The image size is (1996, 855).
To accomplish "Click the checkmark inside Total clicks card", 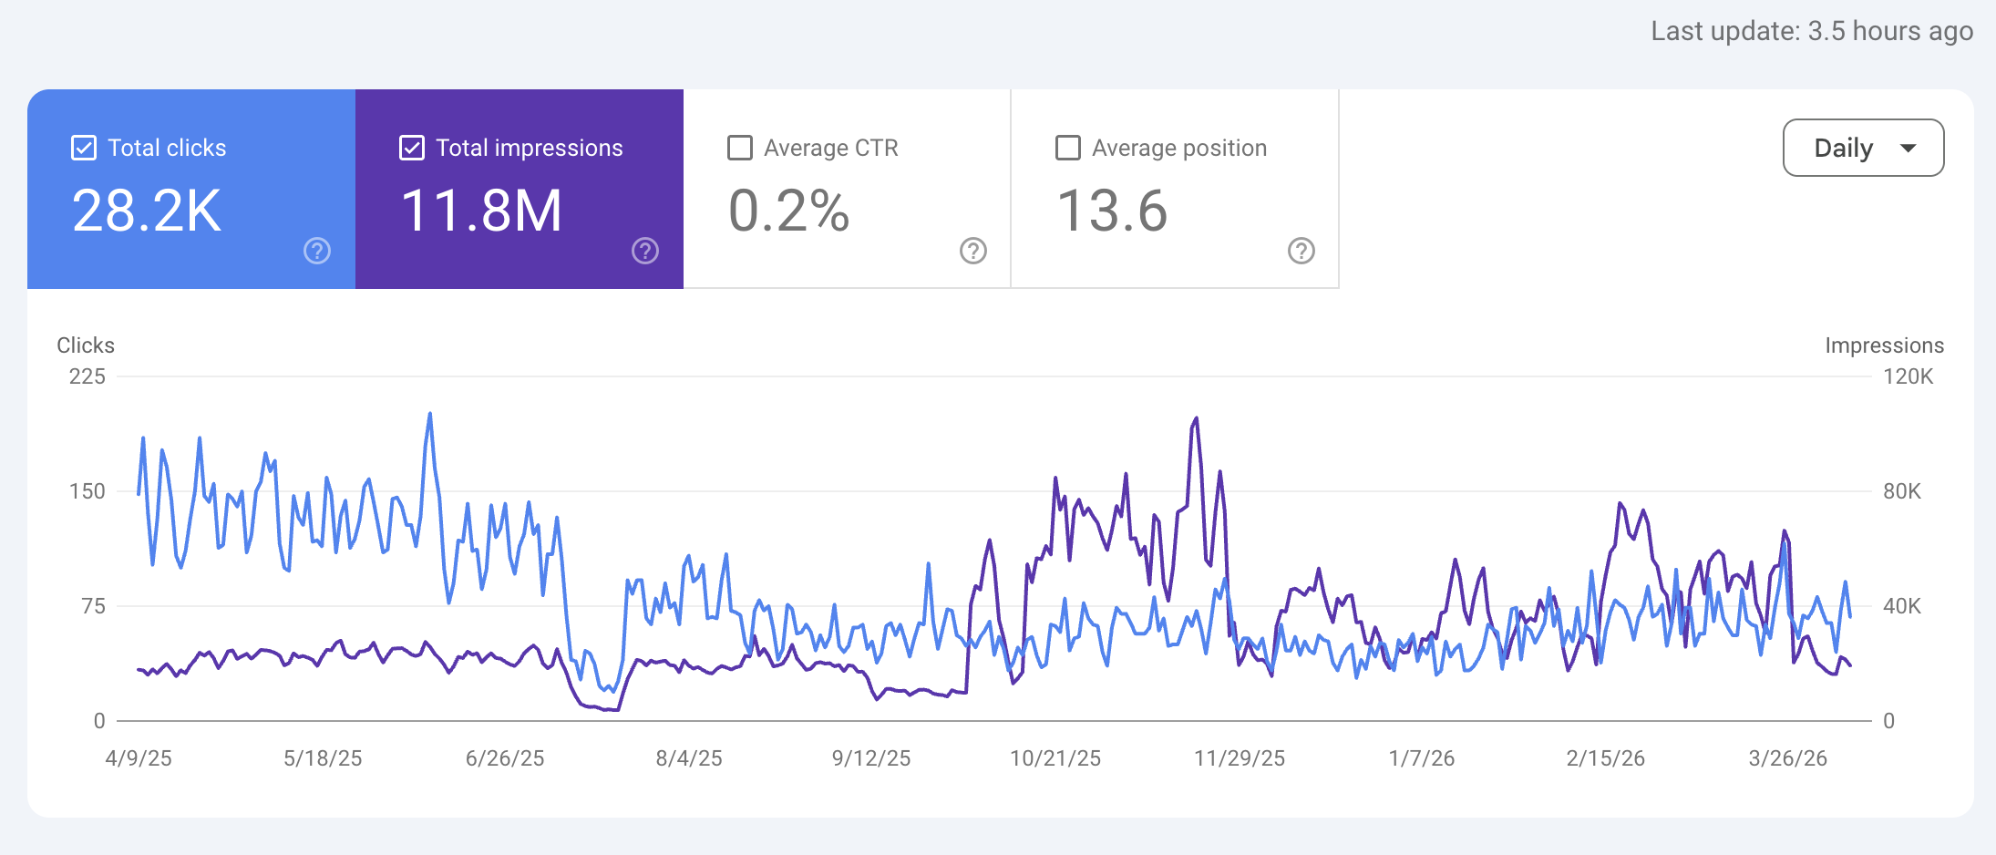I will click(x=83, y=147).
